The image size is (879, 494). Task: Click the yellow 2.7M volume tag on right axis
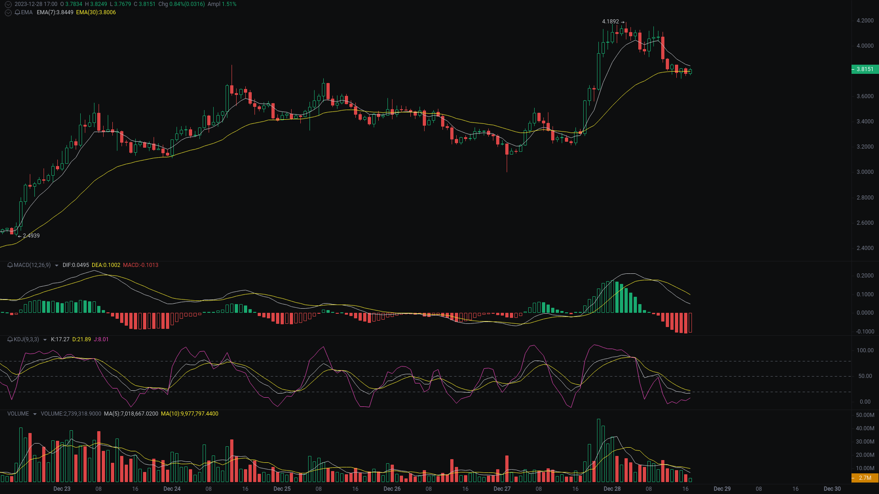(864, 478)
